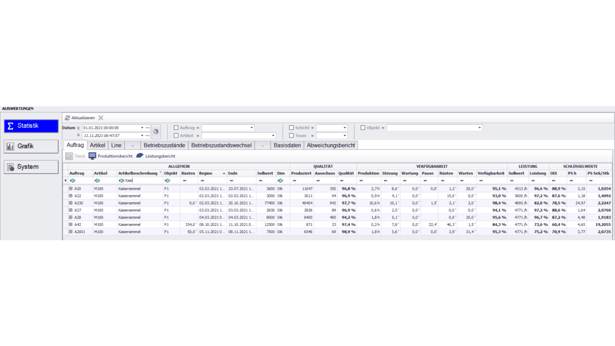
Task: Enable the Objekt filter checkbox
Action: 363,128
